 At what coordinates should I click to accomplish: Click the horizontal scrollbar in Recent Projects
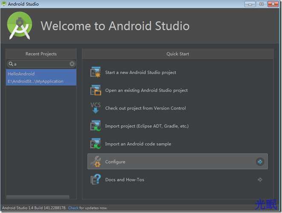tap(38, 197)
